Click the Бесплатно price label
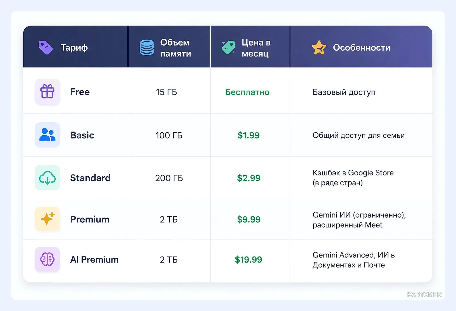The image size is (456, 311). tap(247, 92)
